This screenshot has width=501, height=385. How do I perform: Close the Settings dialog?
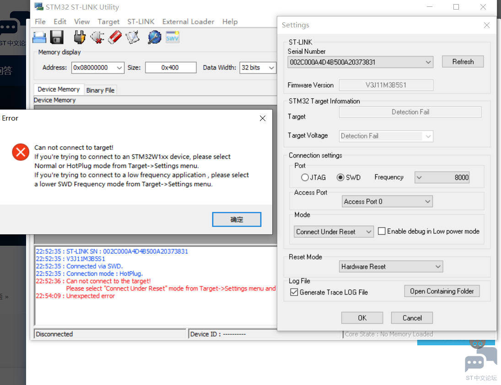tap(487, 25)
